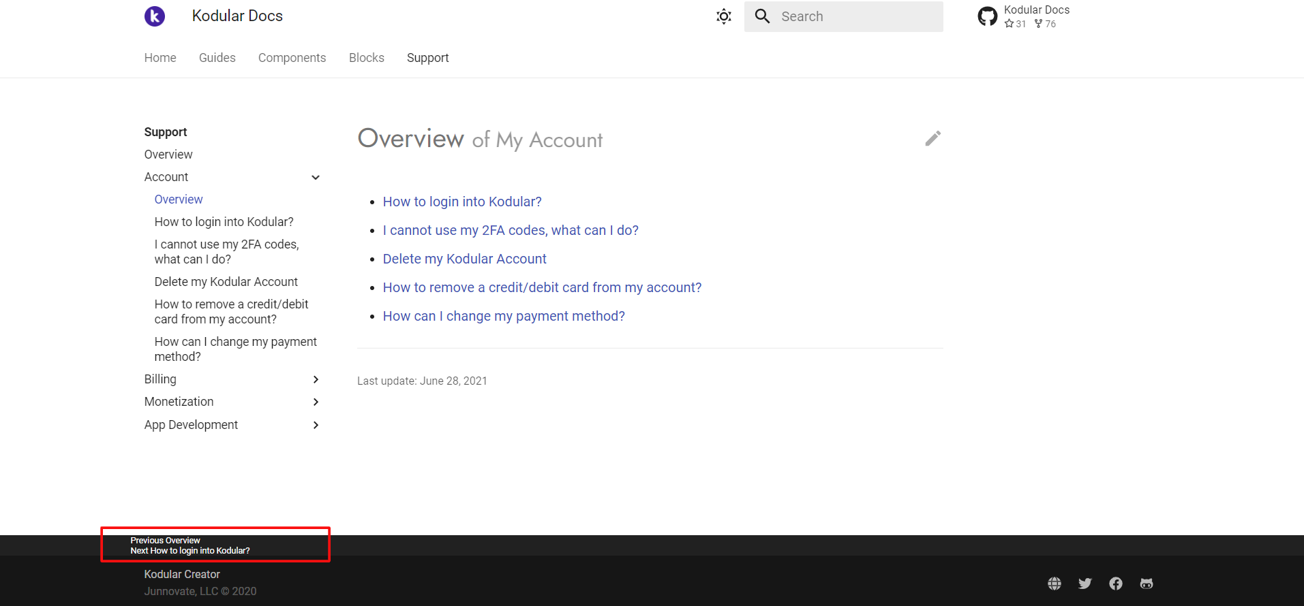Open sidebar item How to login into Kodular?
1304x606 pixels.
(224, 222)
